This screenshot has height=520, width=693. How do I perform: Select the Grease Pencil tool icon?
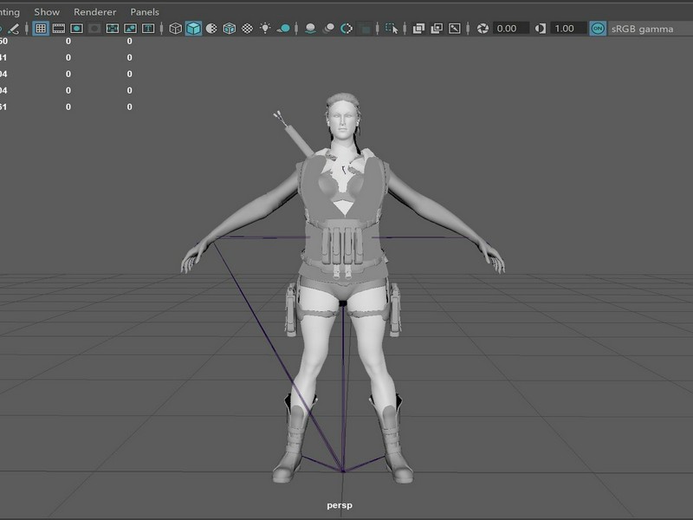point(14,29)
